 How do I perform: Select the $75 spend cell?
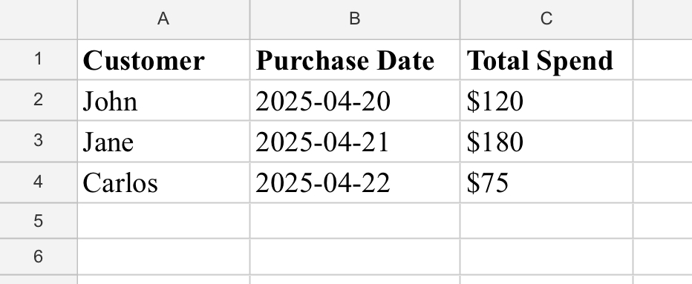click(546, 182)
